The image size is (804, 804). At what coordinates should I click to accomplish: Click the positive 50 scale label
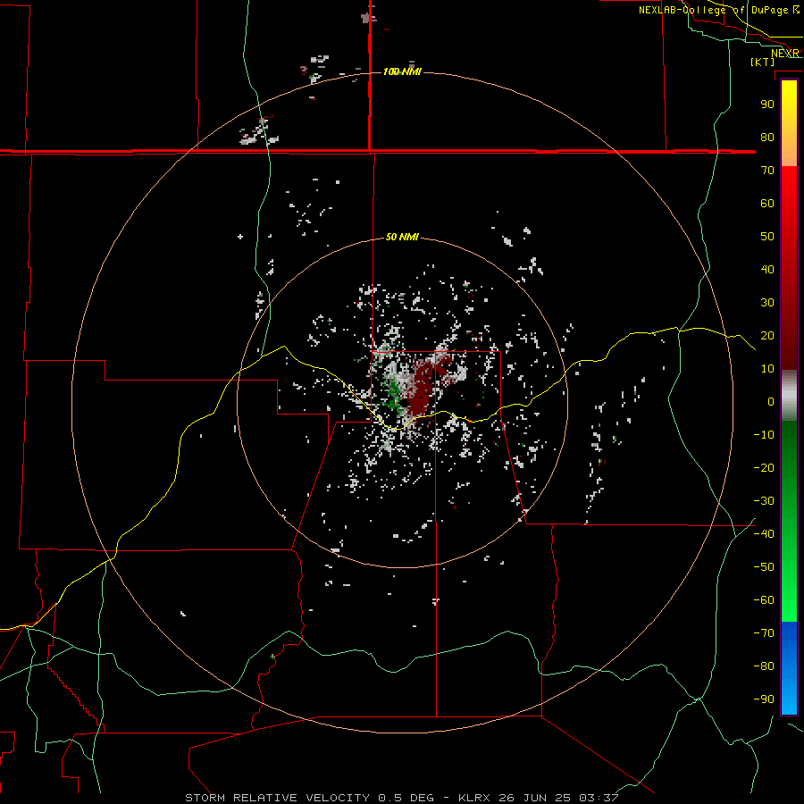pos(767,237)
